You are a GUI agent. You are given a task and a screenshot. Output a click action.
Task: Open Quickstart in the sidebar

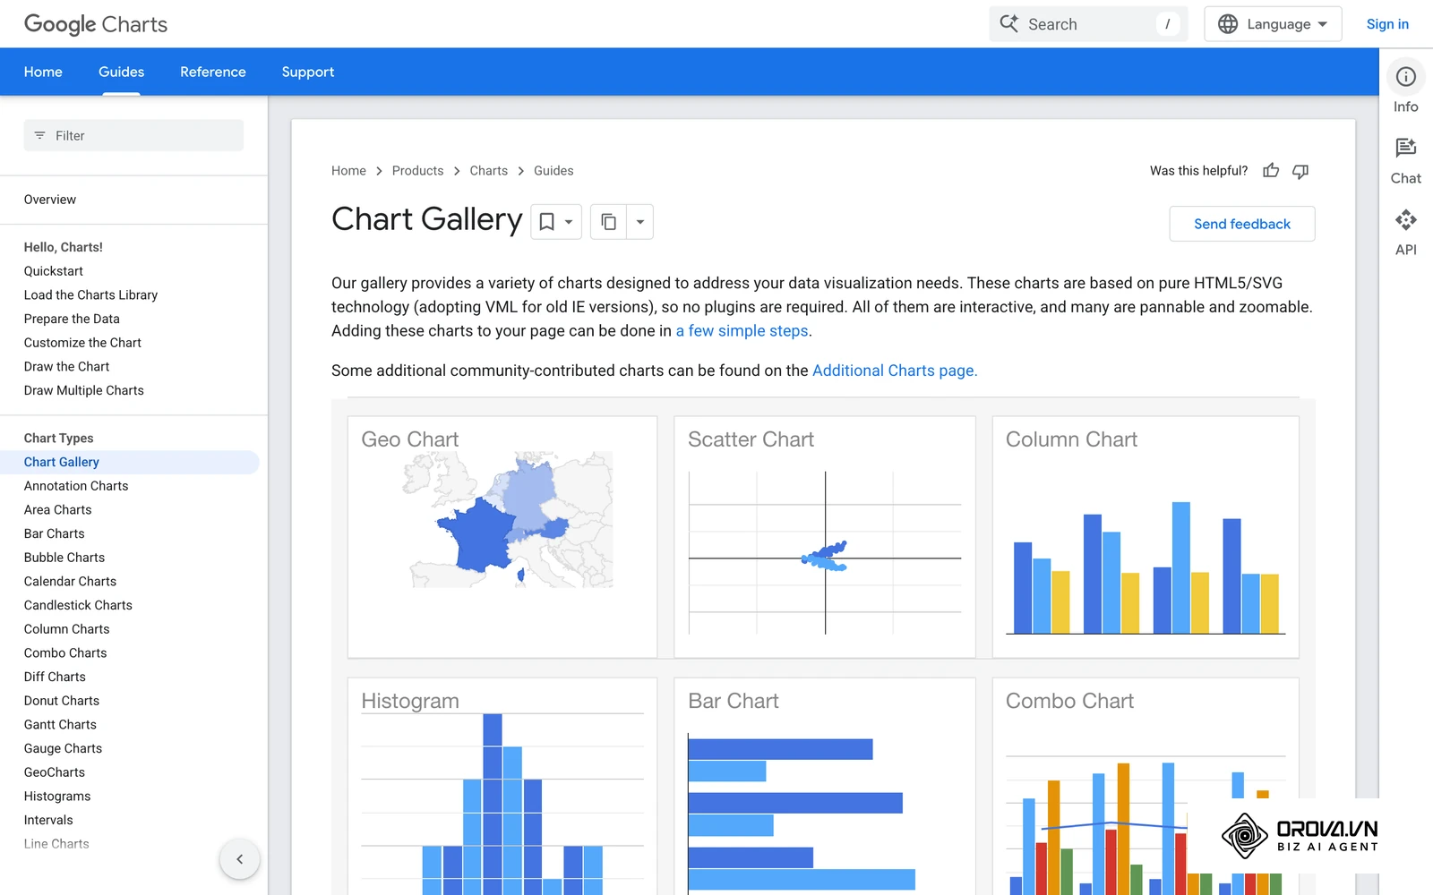(x=54, y=271)
